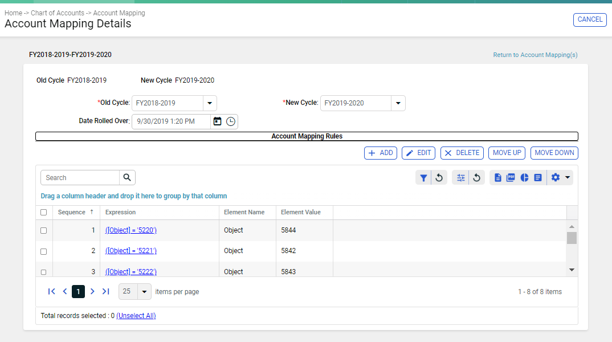Open the clock time picker
Image resolution: width=612 pixels, height=342 pixels.
(x=231, y=121)
